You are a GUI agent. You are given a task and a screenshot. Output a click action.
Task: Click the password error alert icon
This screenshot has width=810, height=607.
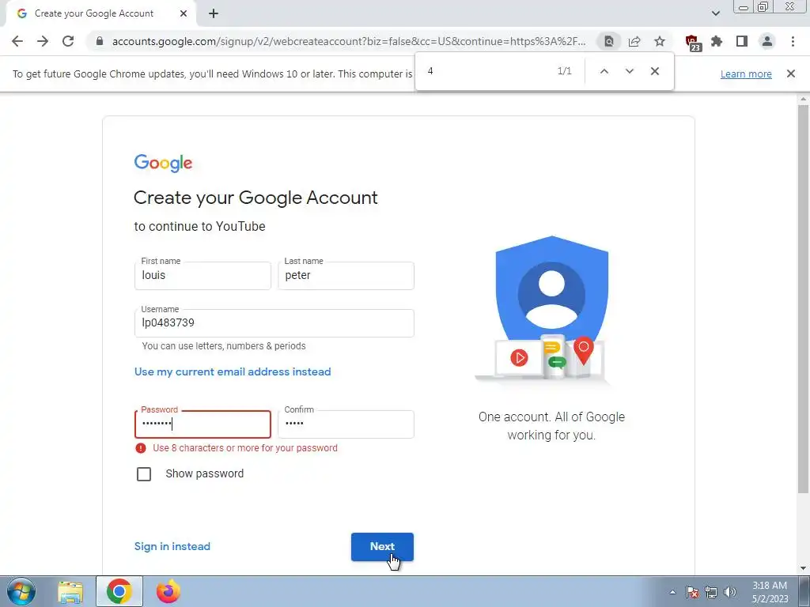[x=141, y=448]
